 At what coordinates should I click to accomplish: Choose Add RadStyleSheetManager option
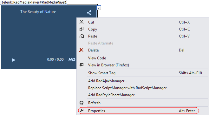pyautogui.click(x=143, y=95)
